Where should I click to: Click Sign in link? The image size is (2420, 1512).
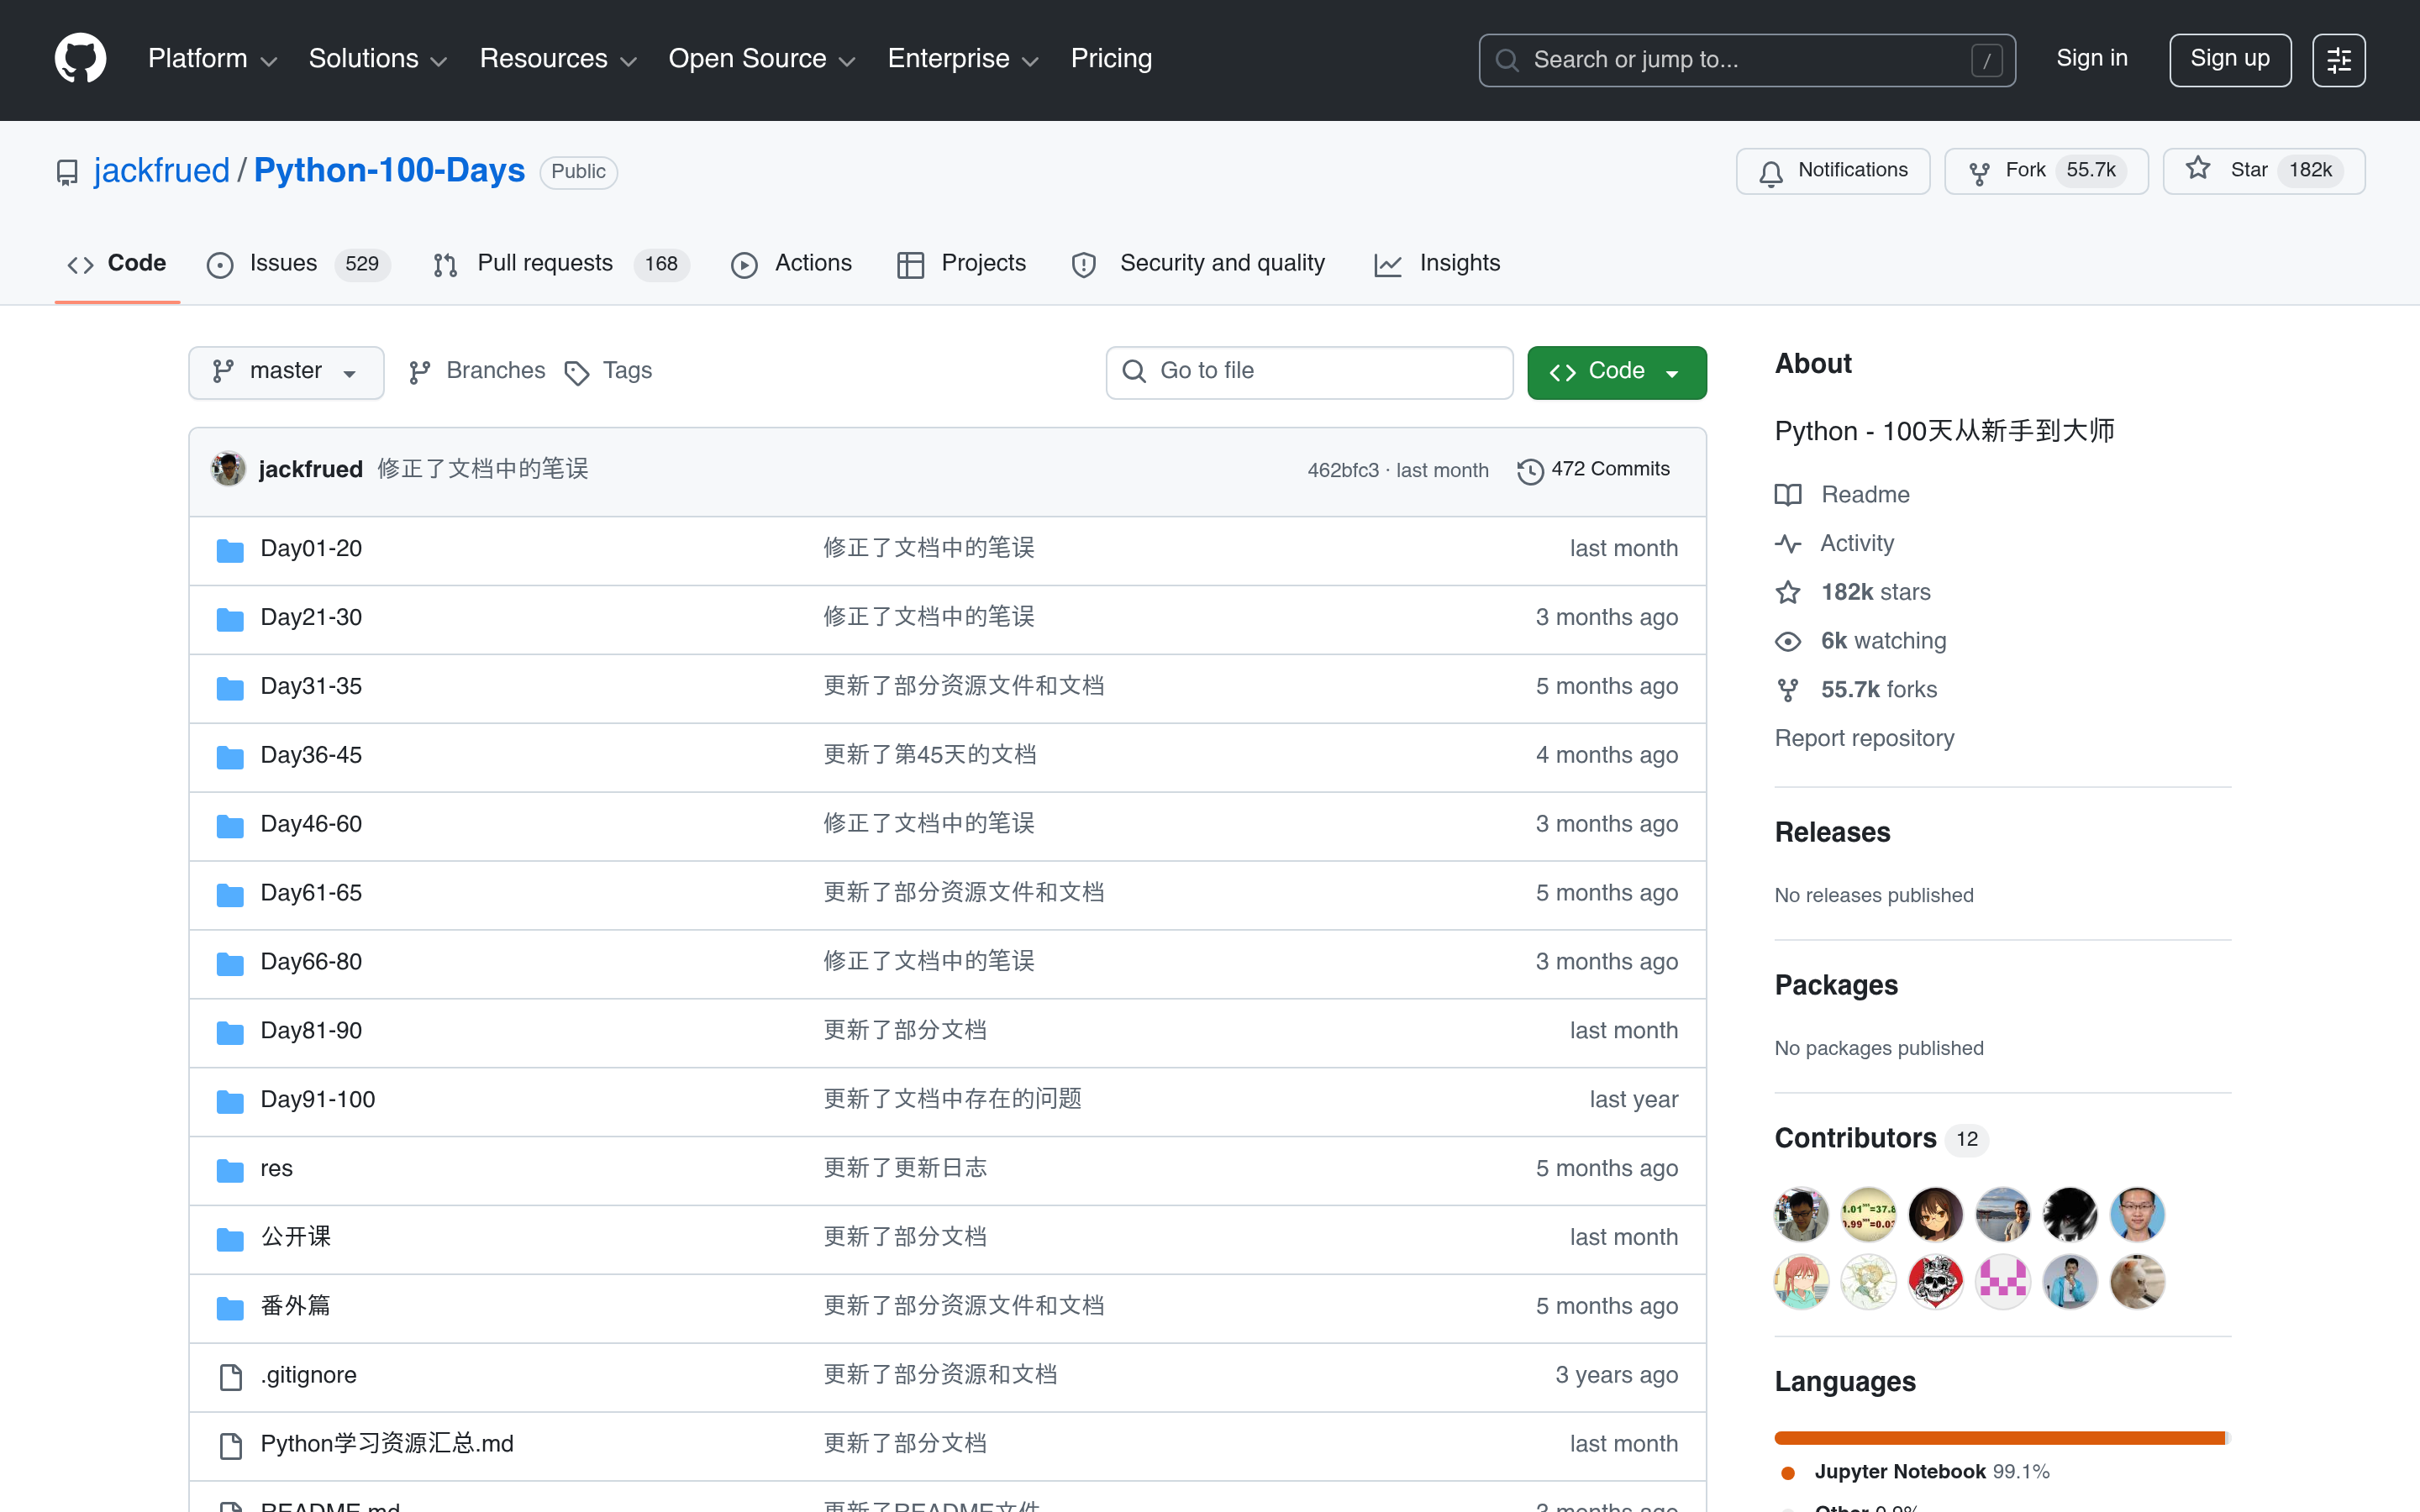pyautogui.click(x=2091, y=59)
